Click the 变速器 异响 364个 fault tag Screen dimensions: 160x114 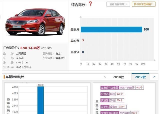point(112,100)
